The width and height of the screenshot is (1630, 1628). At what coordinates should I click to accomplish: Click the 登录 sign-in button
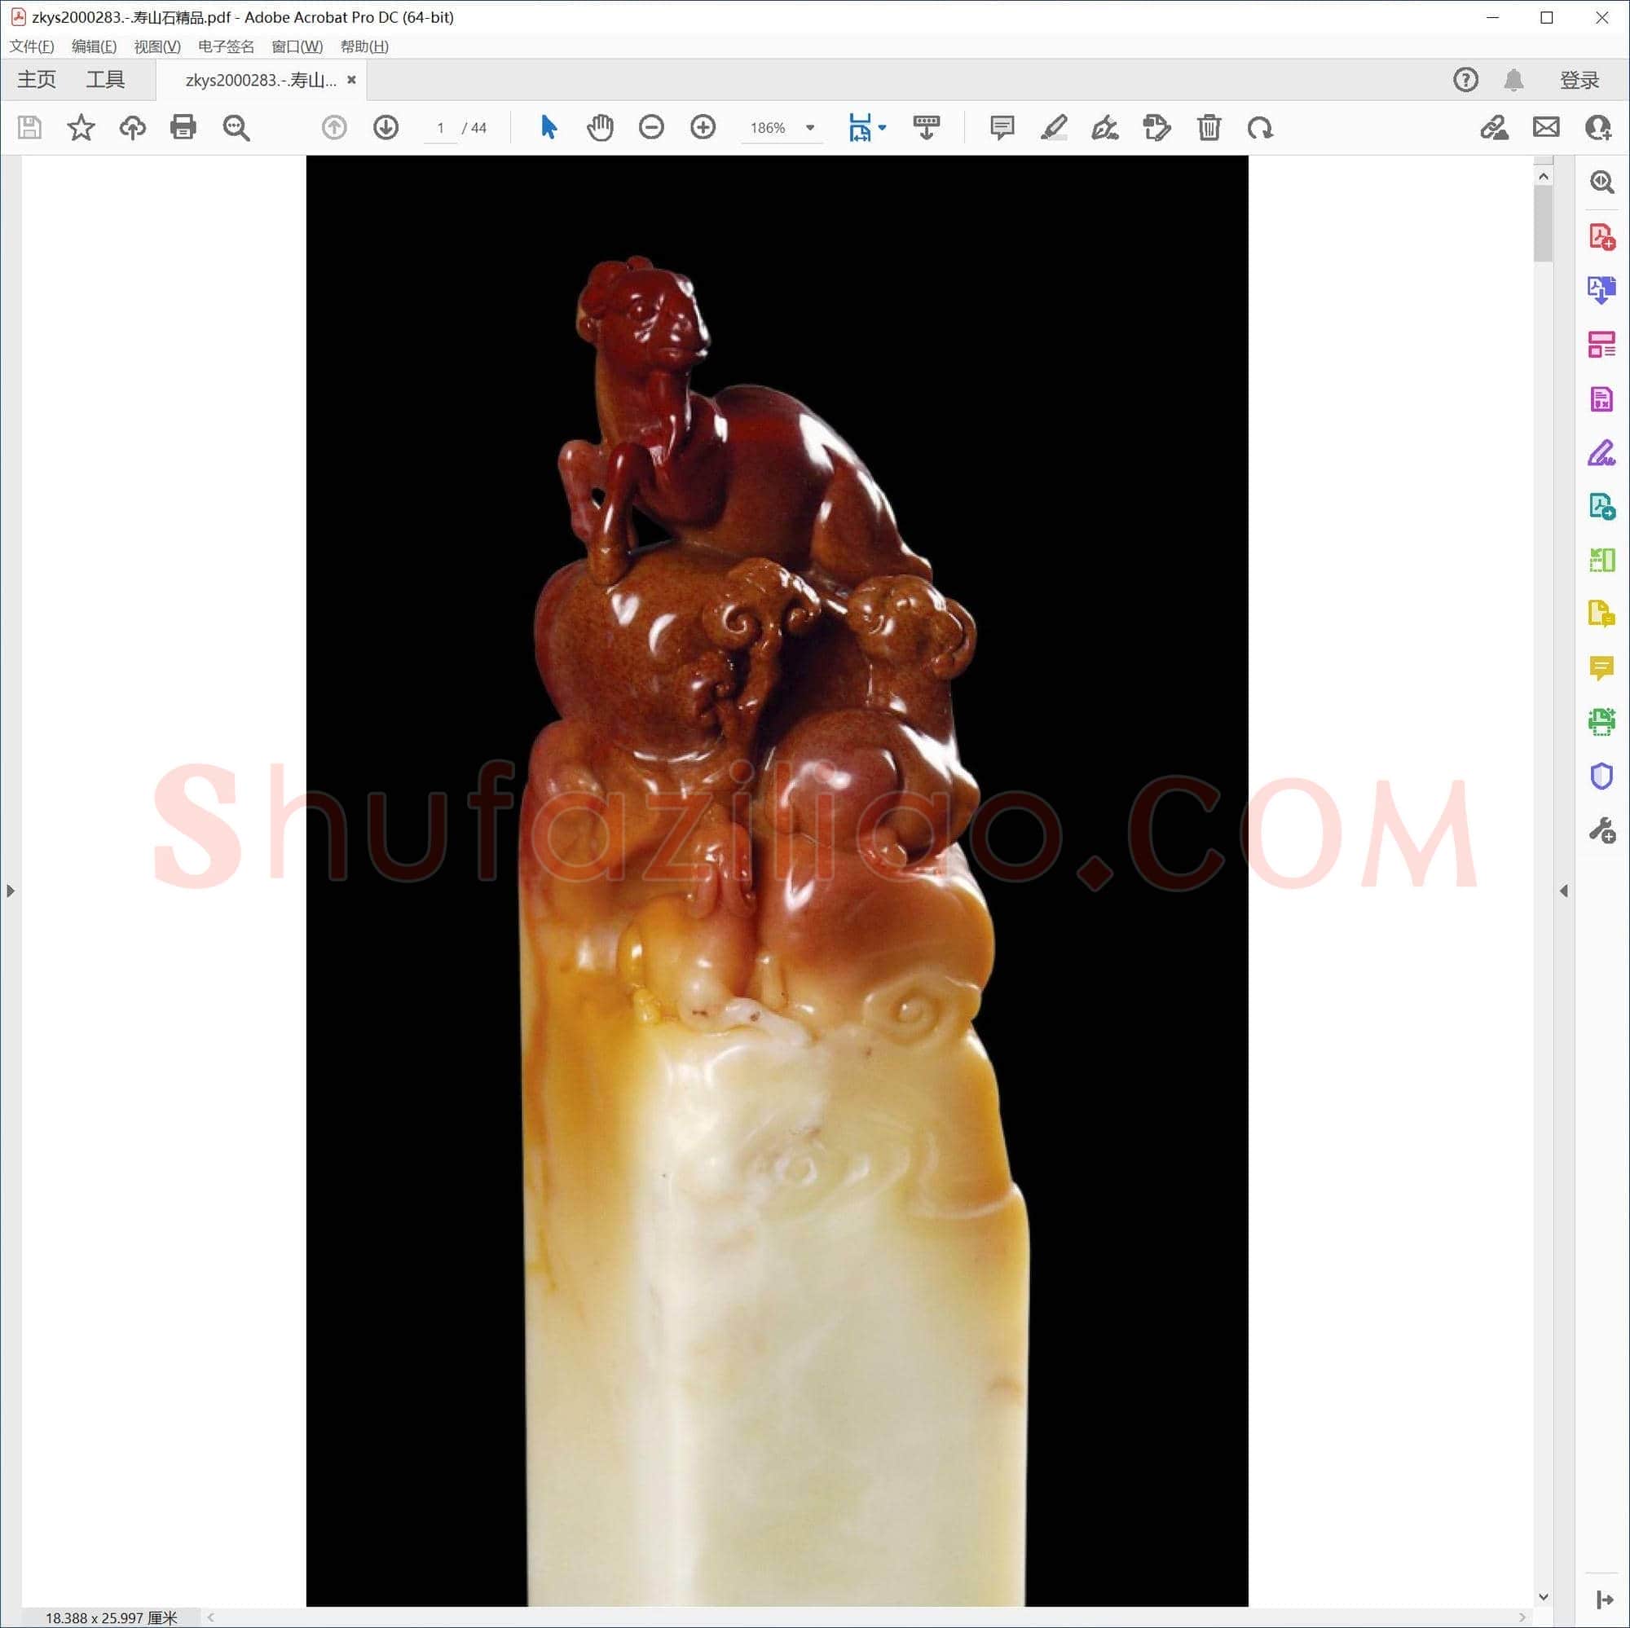pyautogui.click(x=1579, y=80)
